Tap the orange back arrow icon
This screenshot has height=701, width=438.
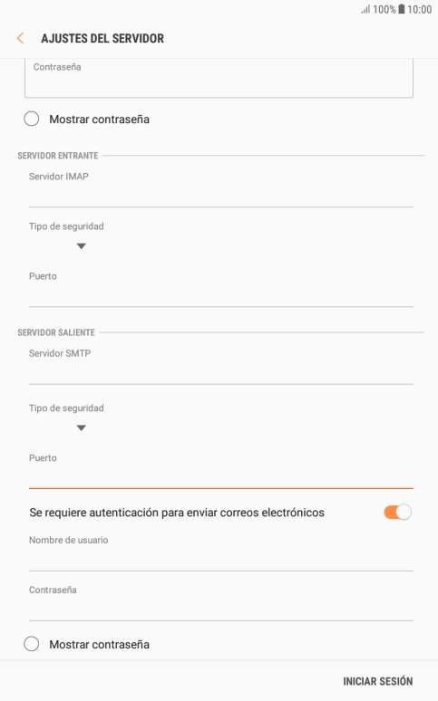click(x=20, y=38)
